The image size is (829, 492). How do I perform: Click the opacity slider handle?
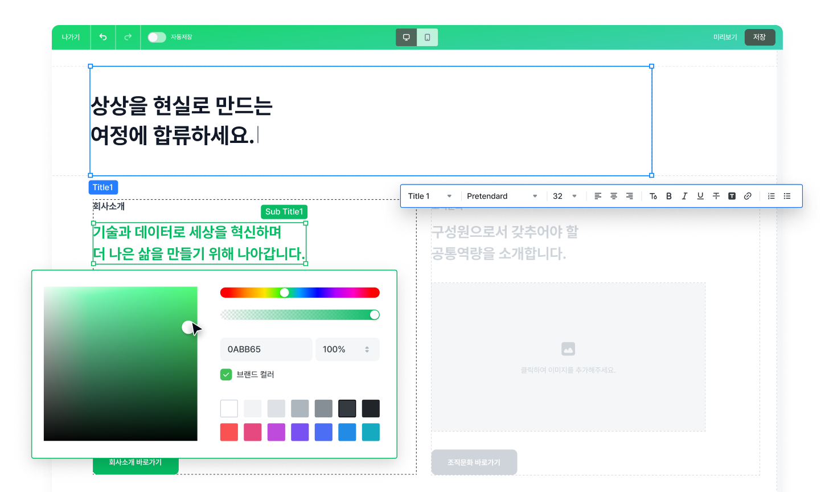coord(374,315)
